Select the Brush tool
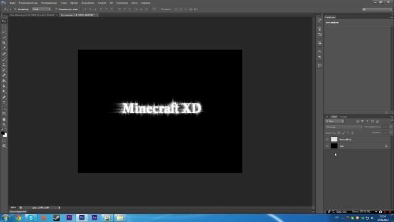Screen dimensions: 394x222 pos(4,59)
